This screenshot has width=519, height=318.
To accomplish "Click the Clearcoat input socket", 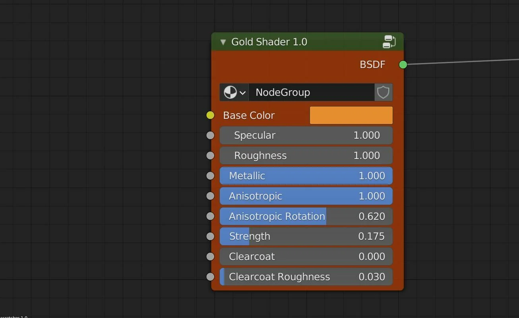I will 210,256.
